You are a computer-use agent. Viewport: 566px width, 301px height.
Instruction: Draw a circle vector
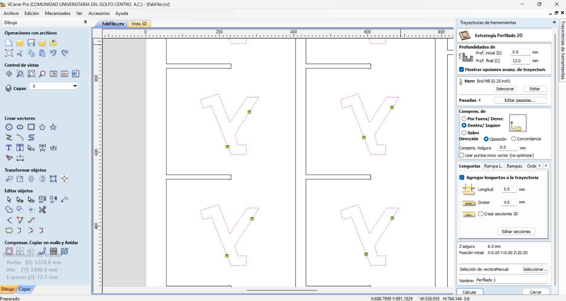point(9,127)
